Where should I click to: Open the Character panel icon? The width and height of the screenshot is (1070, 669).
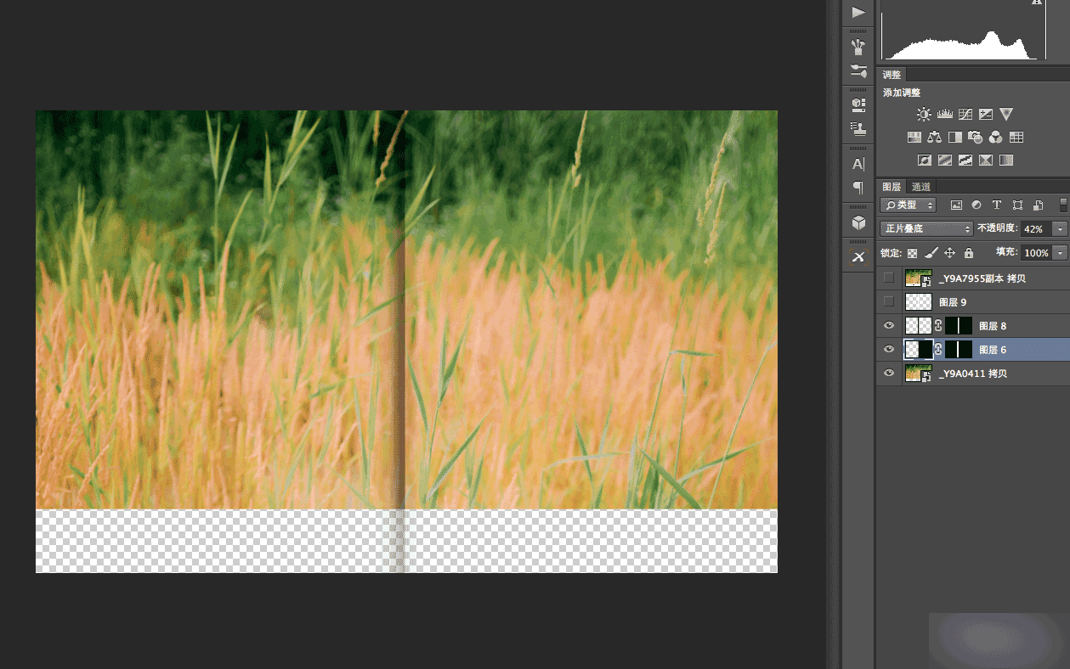[858, 163]
